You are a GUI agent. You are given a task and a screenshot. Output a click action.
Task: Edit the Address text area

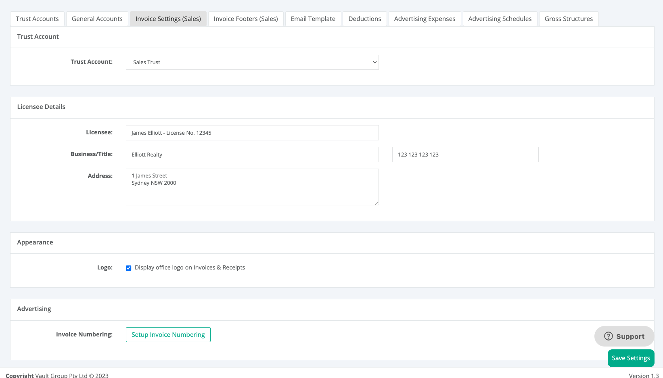click(x=252, y=187)
